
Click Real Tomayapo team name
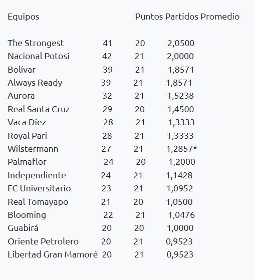(38, 202)
